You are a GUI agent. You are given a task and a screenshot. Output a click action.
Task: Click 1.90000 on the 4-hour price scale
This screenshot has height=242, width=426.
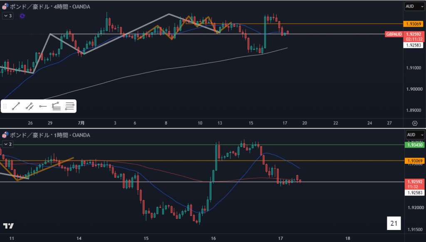point(414,89)
